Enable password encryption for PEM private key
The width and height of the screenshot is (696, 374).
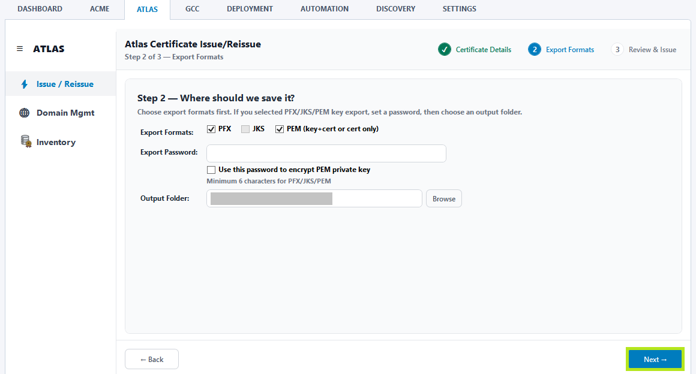click(211, 170)
